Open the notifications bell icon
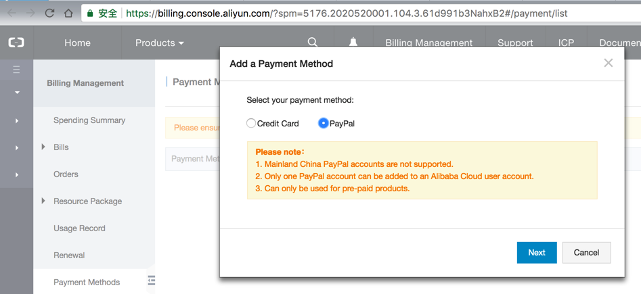The height and width of the screenshot is (294, 641). [x=353, y=42]
